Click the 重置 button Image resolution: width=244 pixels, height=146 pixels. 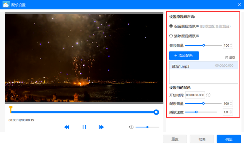tap(175, 139)
